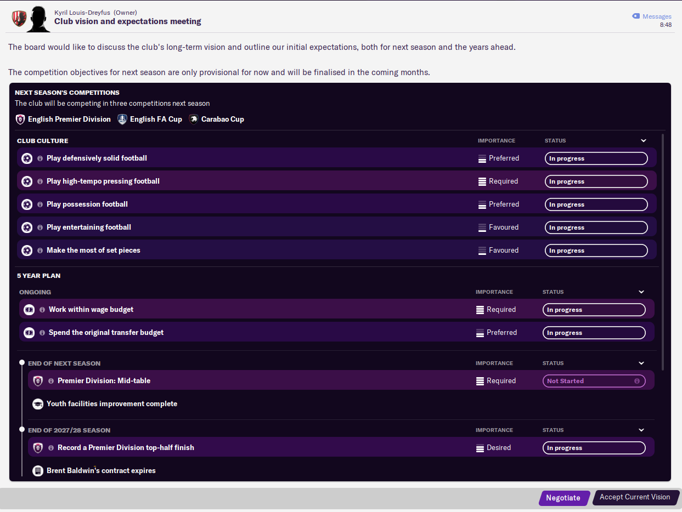Click the info icon inside the Not Started status

click(637, 381)
